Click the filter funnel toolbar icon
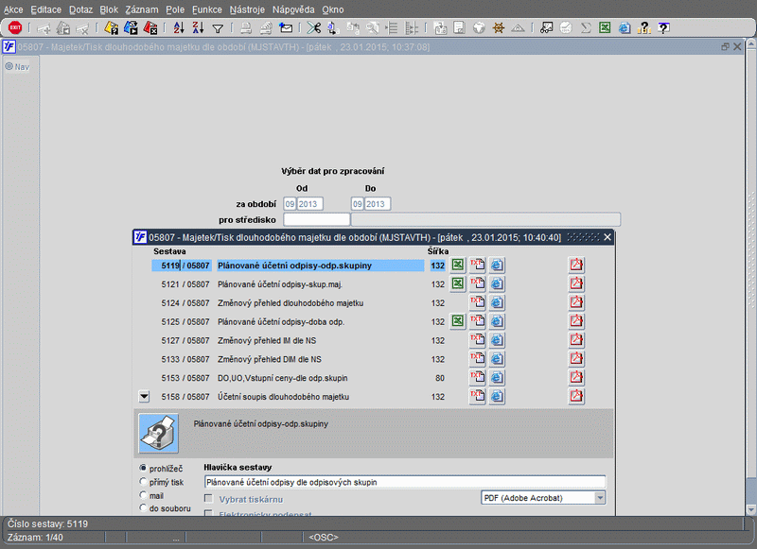757x549 pixels. [x=218, y=28]
